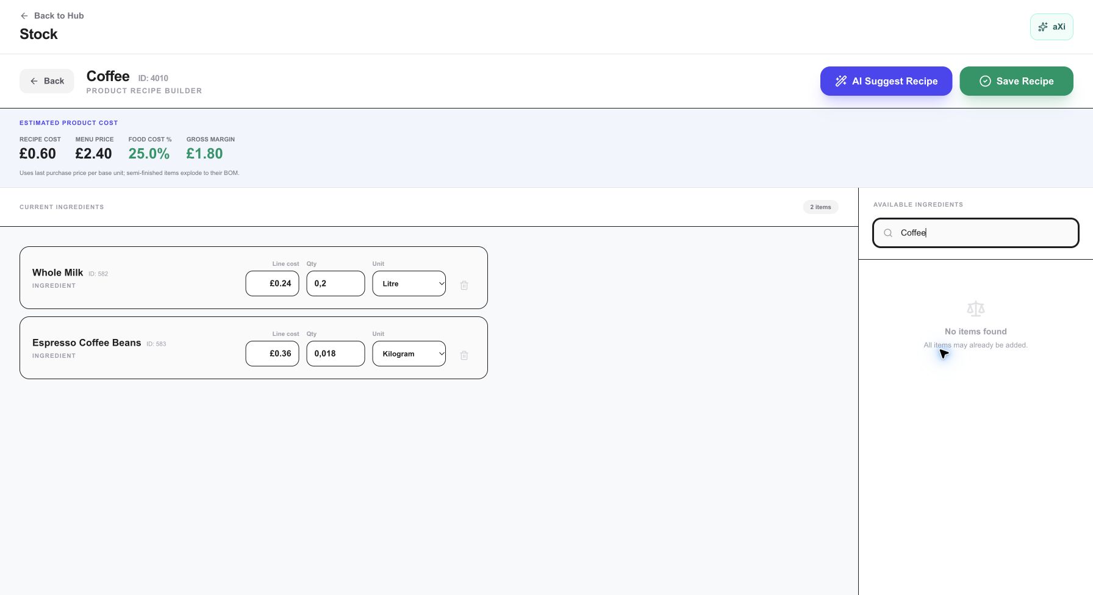Click the Espresso Beans line cost £0.36 field
The image size is (1093, 595).
pos(272,354)
